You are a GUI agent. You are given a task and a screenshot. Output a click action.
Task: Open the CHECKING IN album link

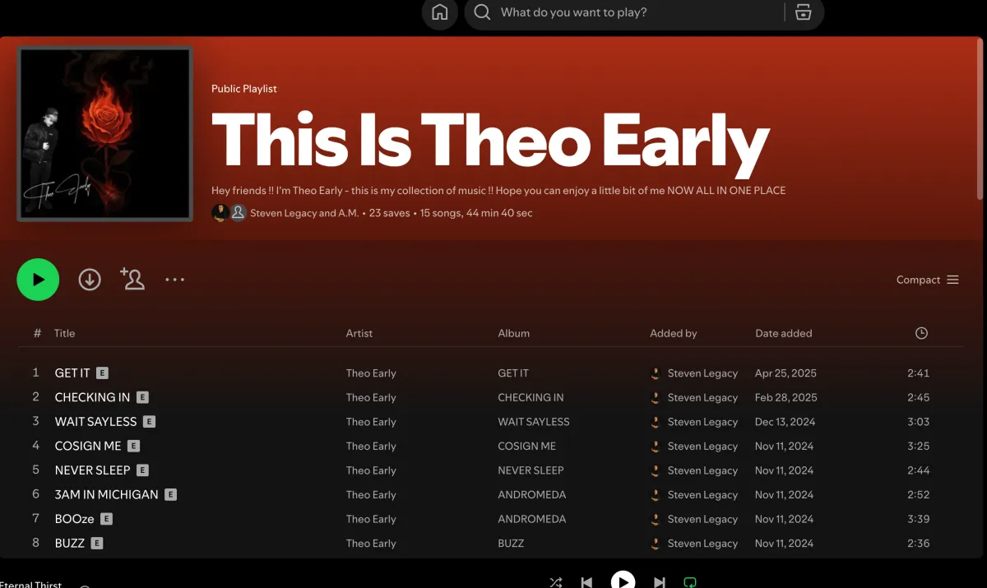pyautogui.click(x=531, y=397)
